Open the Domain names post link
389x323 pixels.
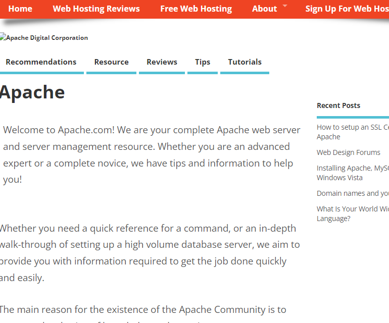[x=353, y=193]
